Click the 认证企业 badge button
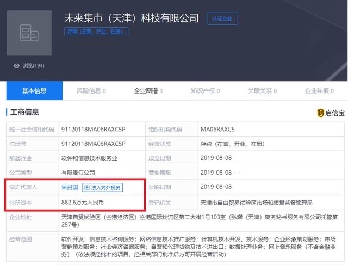Screen dimensions: 348x270 point(222,19)
